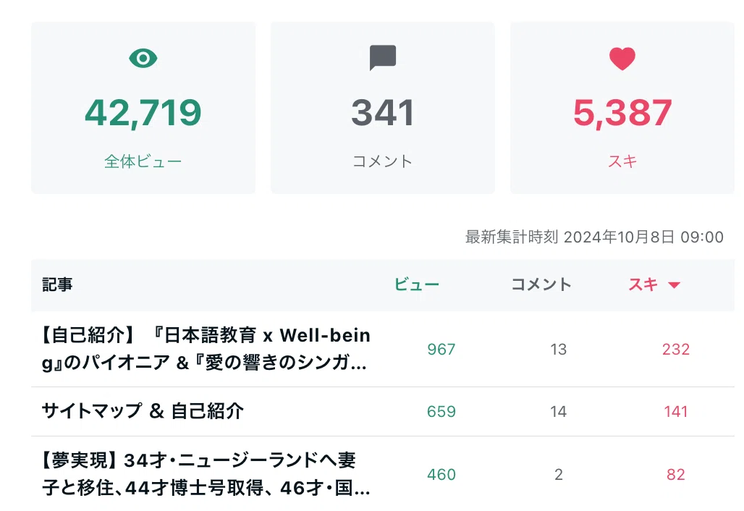Click the pink heart likes icon

tap(622, 59)
